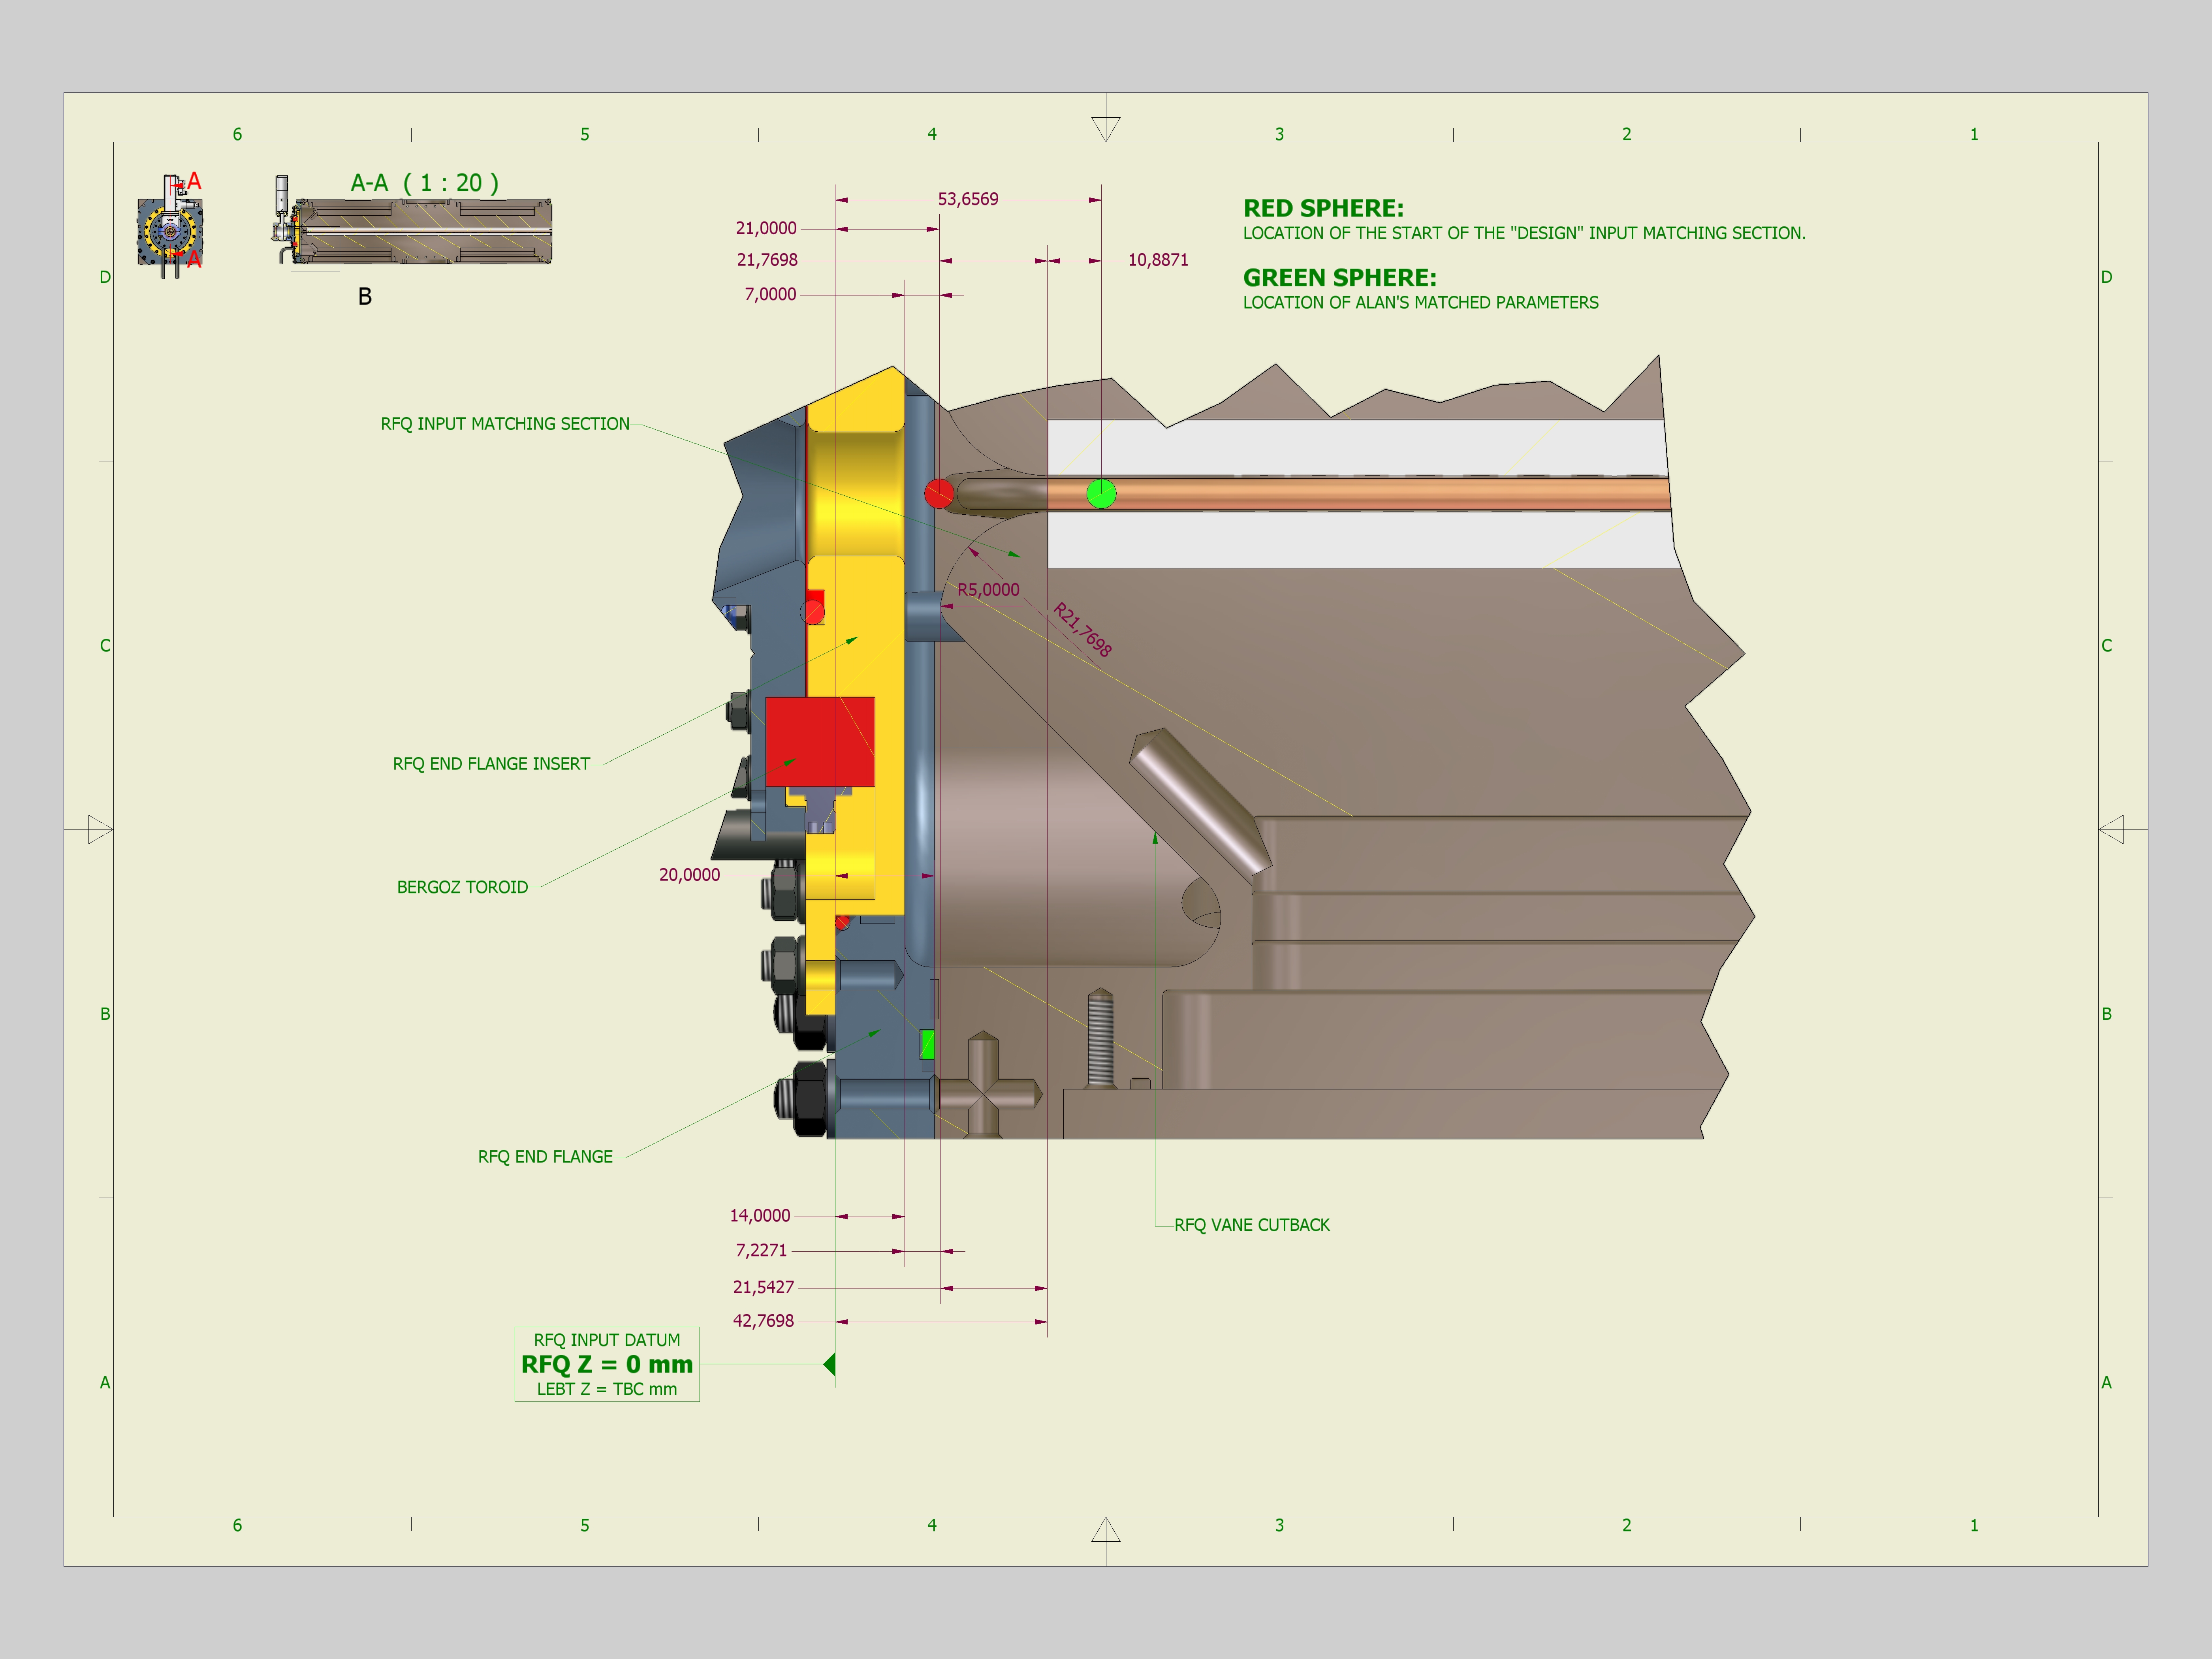
Task: Select the 53,6569 dimension
Action: click(968, 199)
